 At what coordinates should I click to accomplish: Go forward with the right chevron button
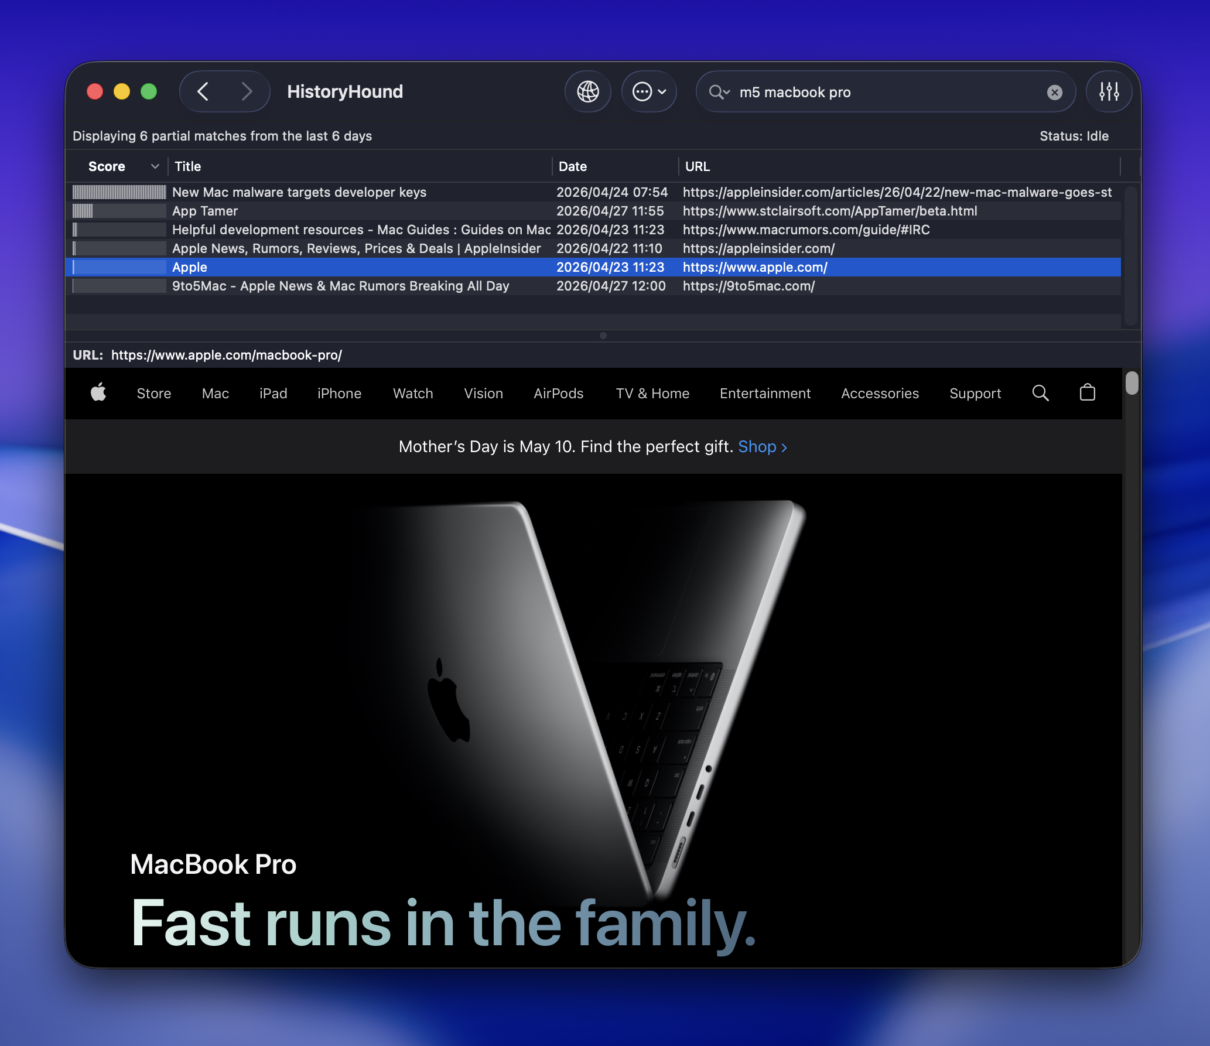click(x=247, y=92)
